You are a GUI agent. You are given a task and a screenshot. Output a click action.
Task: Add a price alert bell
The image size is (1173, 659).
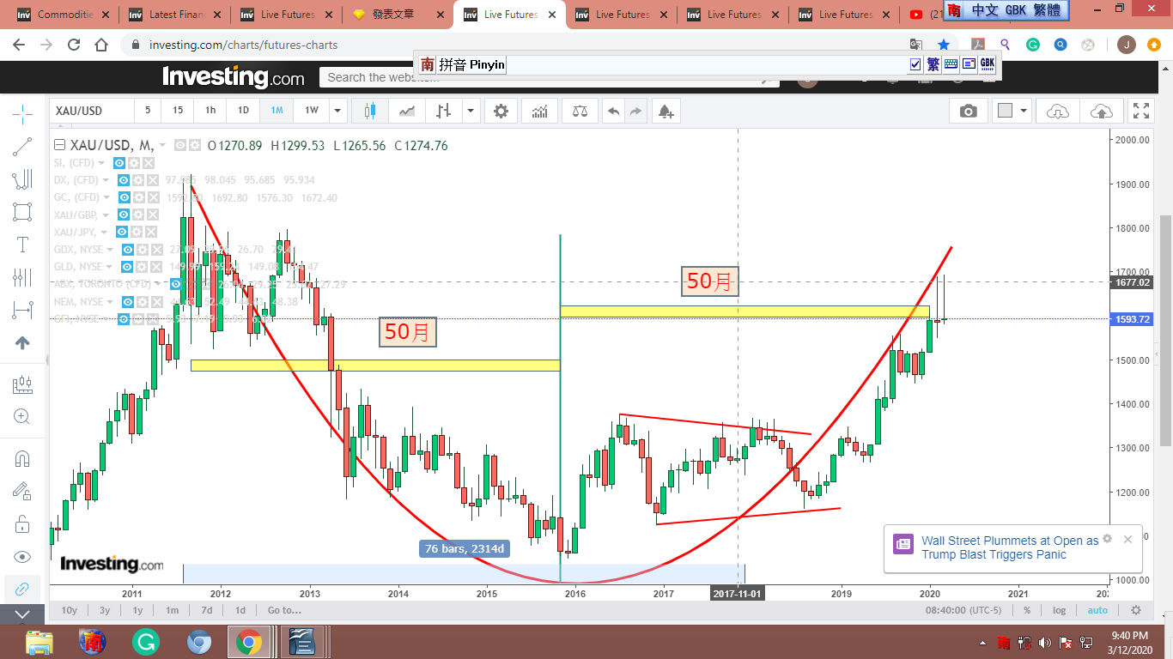point(666,111)
